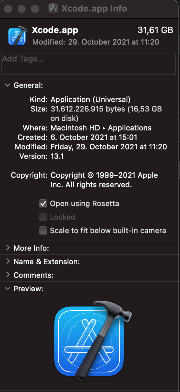The image size is (180, 392).
Task: Click the Xcode proxy icon in the title bar
Action: pyautogui.click(x=53, y=9)
